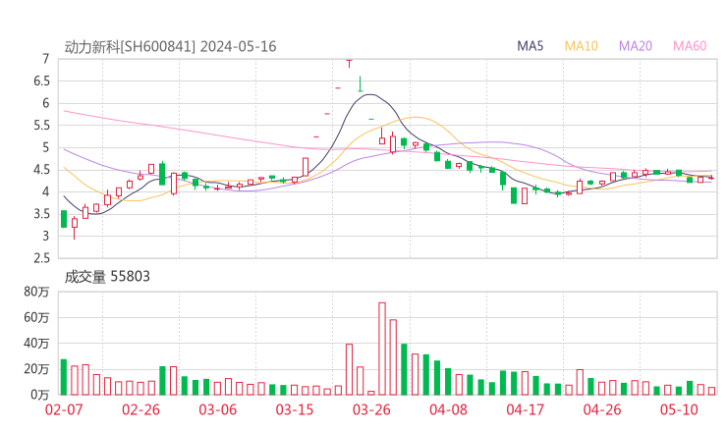Click the 7 price axis label
727x432 pixels.
(45, 59)
